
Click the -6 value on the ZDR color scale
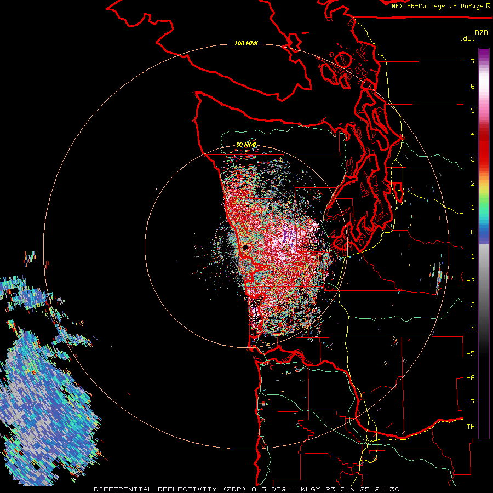pyautogui.click(x=471, y=378)
